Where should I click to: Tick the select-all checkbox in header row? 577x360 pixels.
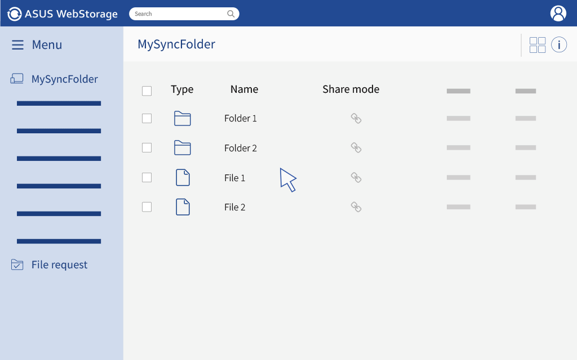(147, 91)
